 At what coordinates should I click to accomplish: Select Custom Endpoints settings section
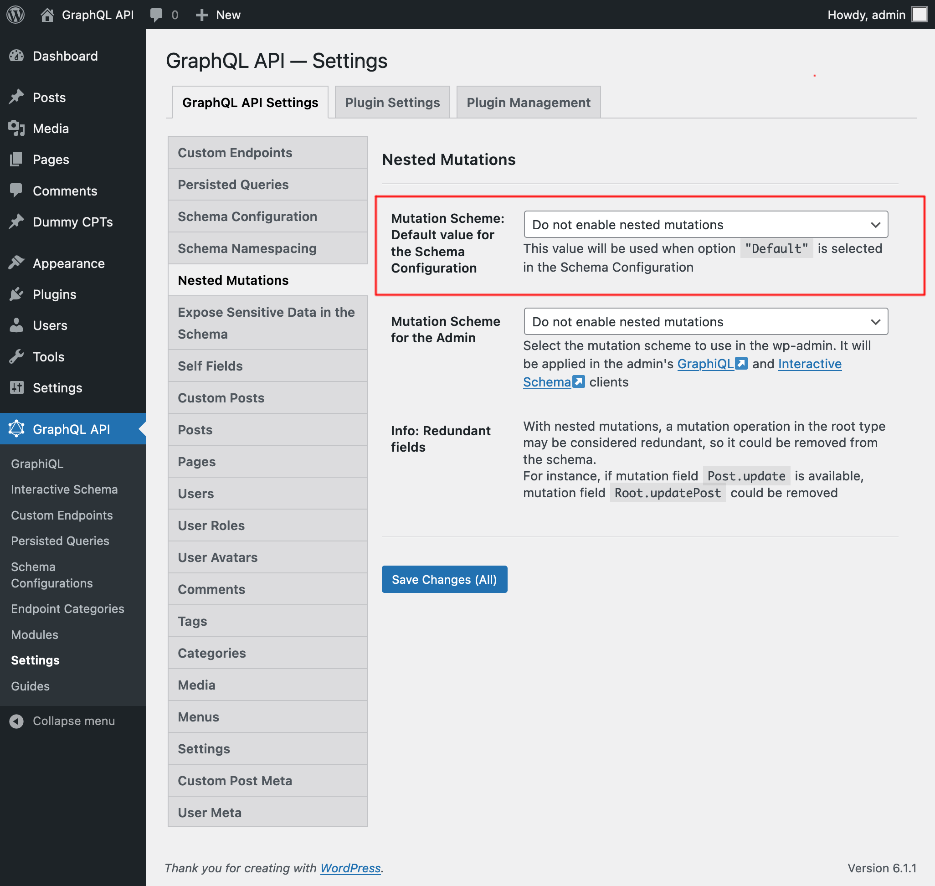[268, 153]
